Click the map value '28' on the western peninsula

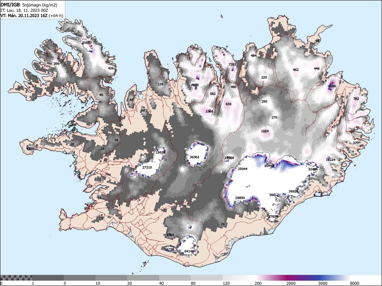(x=72, y=144)
